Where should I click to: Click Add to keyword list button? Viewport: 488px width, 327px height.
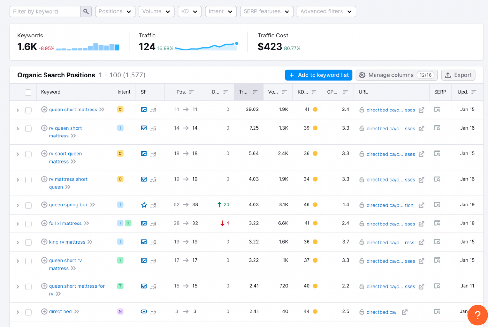pos(318,75)
